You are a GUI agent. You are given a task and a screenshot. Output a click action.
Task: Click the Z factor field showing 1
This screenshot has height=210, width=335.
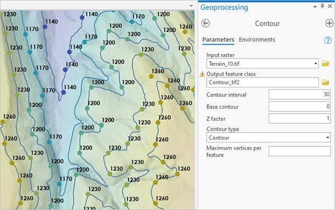tap(299, 118)
